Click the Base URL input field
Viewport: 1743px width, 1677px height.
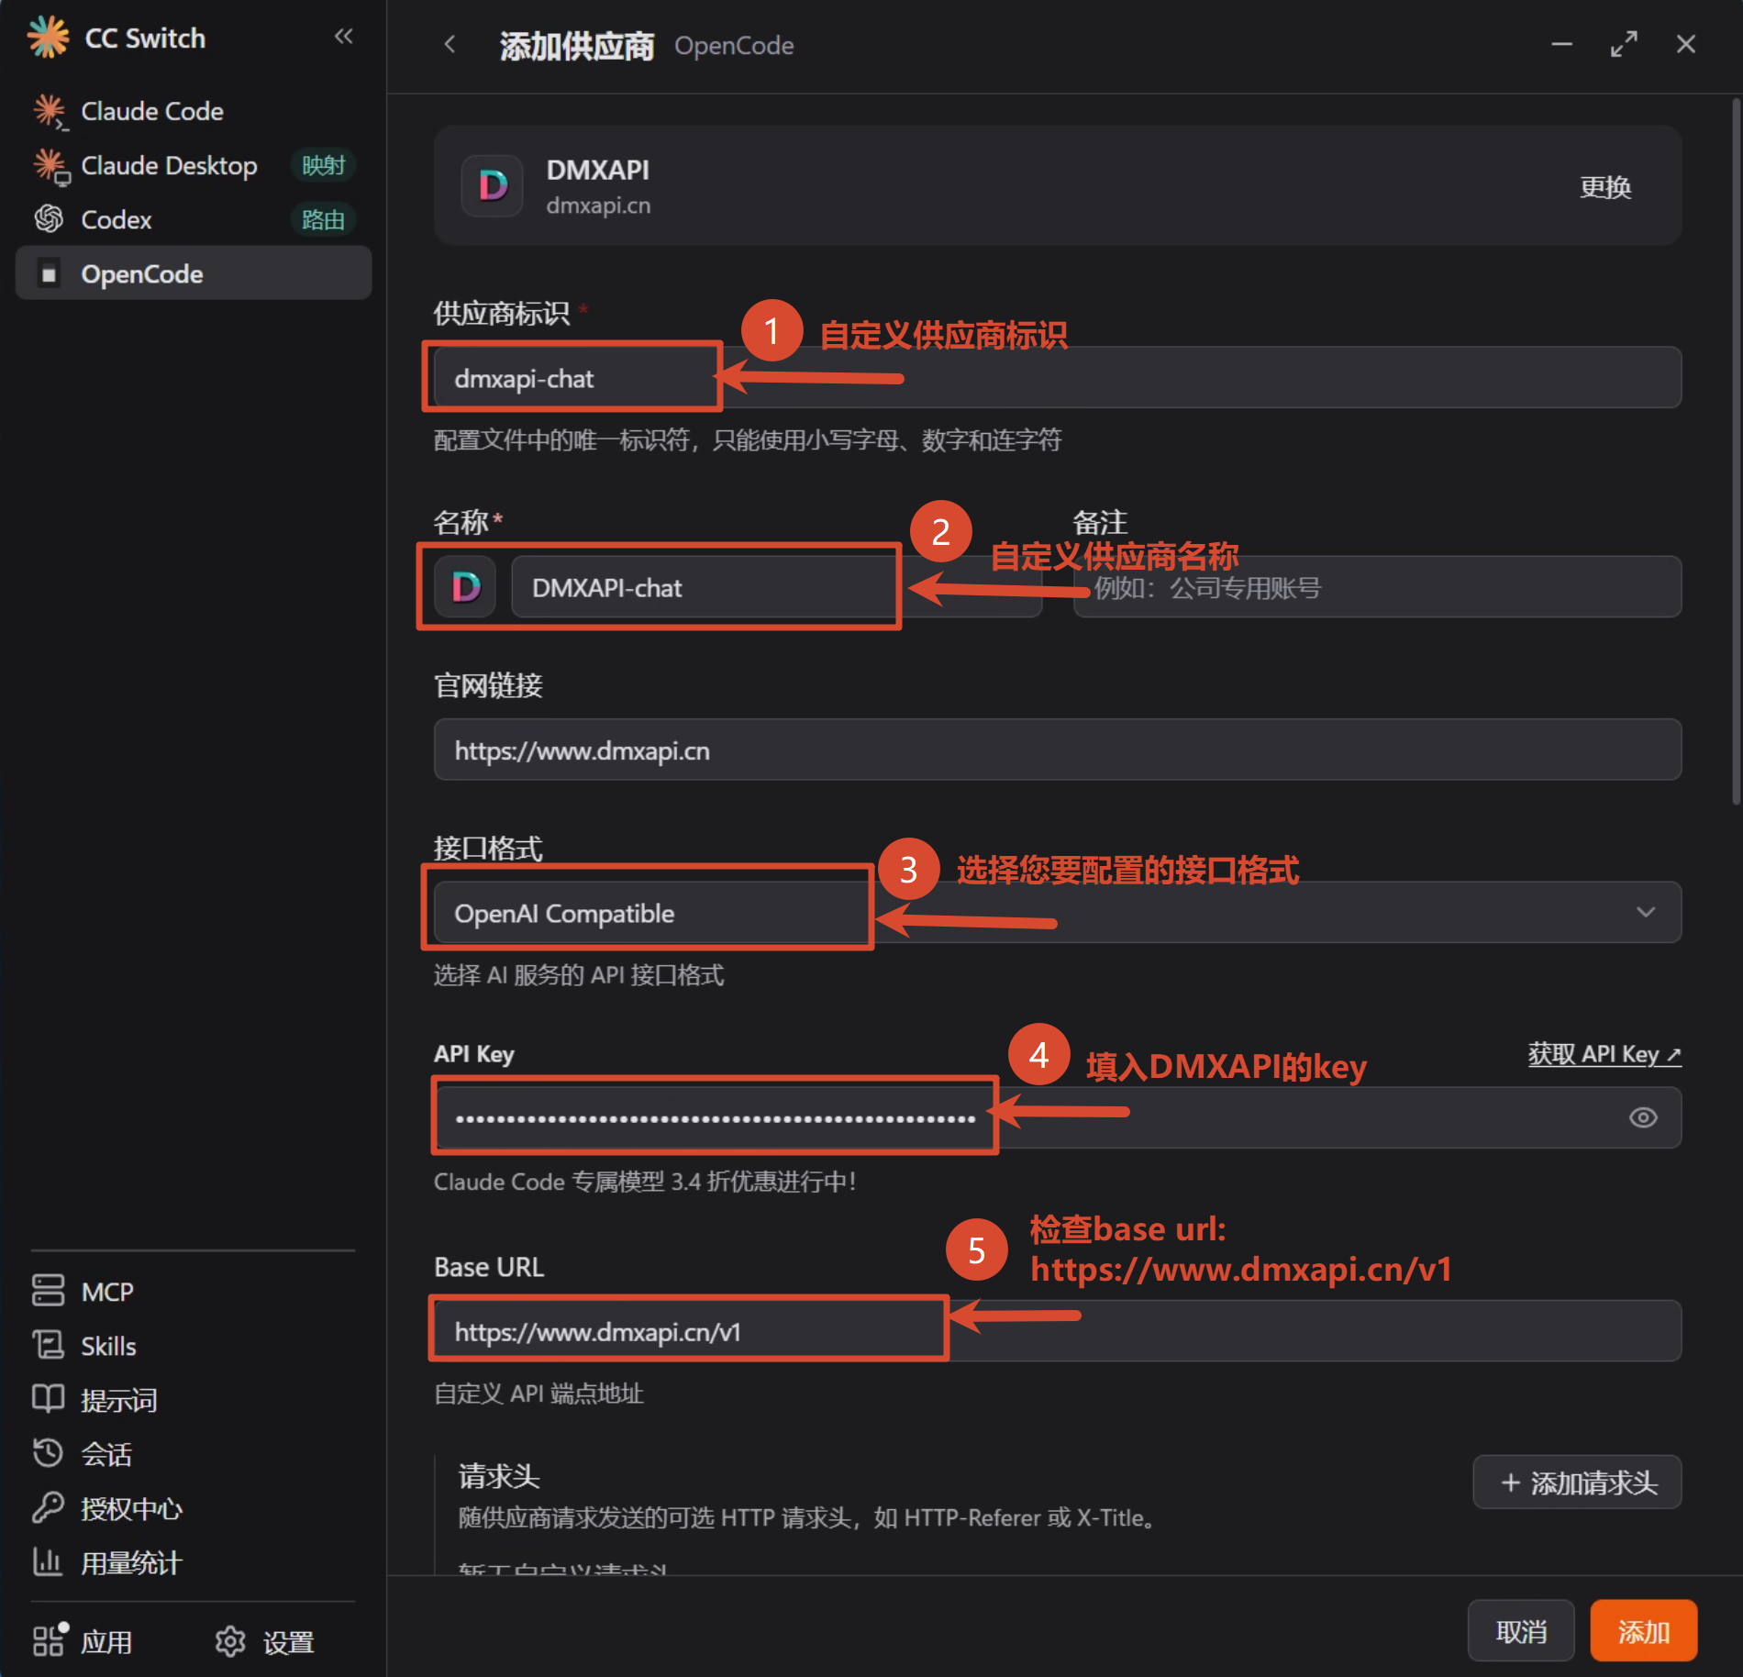click(x=1057, y=1330)
